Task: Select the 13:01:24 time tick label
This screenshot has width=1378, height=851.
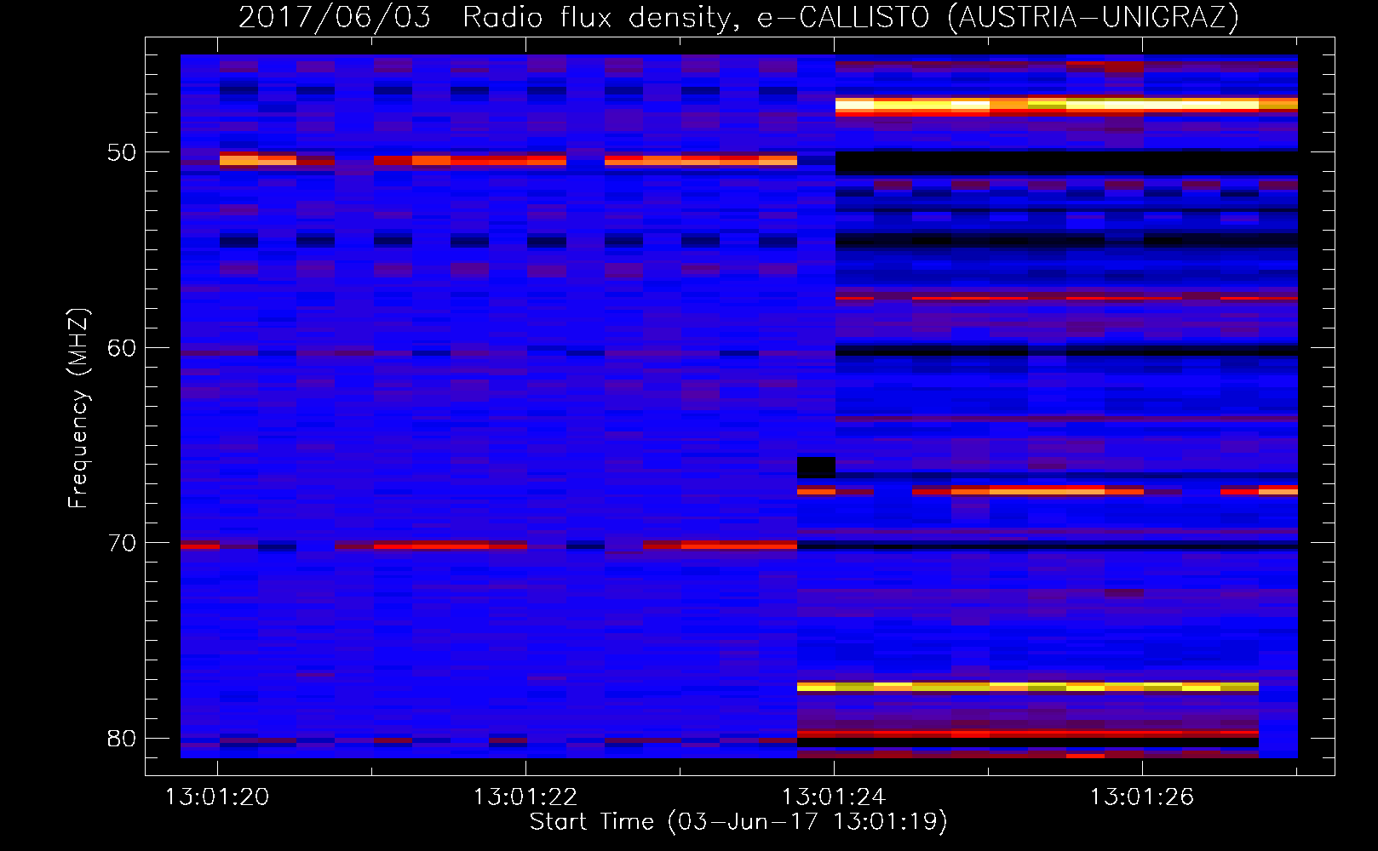Action: [x=834, y=797]
